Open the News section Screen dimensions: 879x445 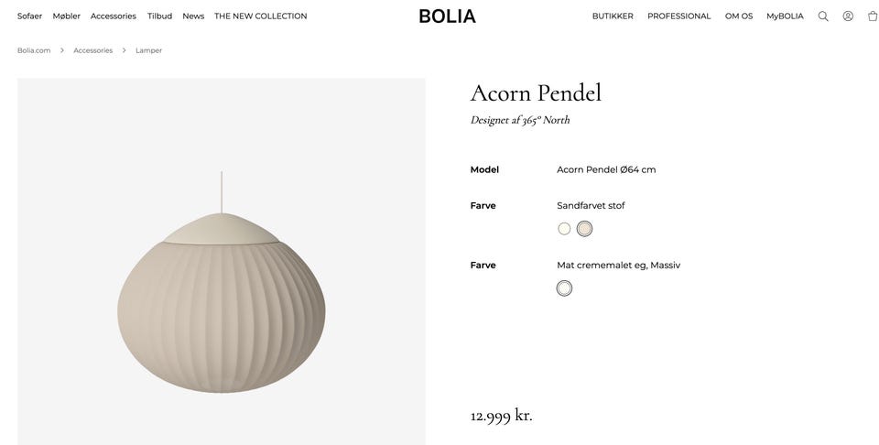tap(193, 16)
